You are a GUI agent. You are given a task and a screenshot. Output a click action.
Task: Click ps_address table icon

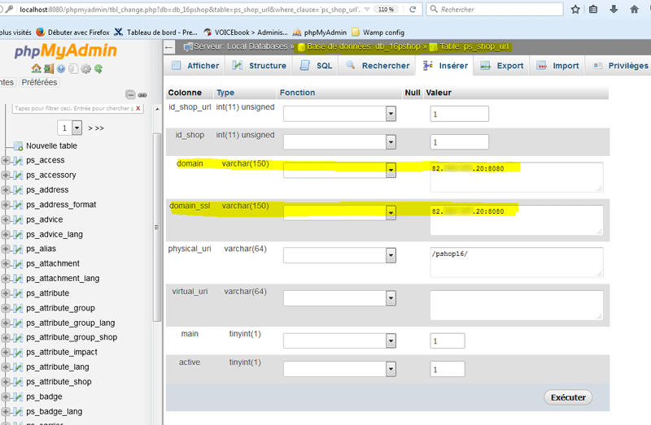(18, 190)
